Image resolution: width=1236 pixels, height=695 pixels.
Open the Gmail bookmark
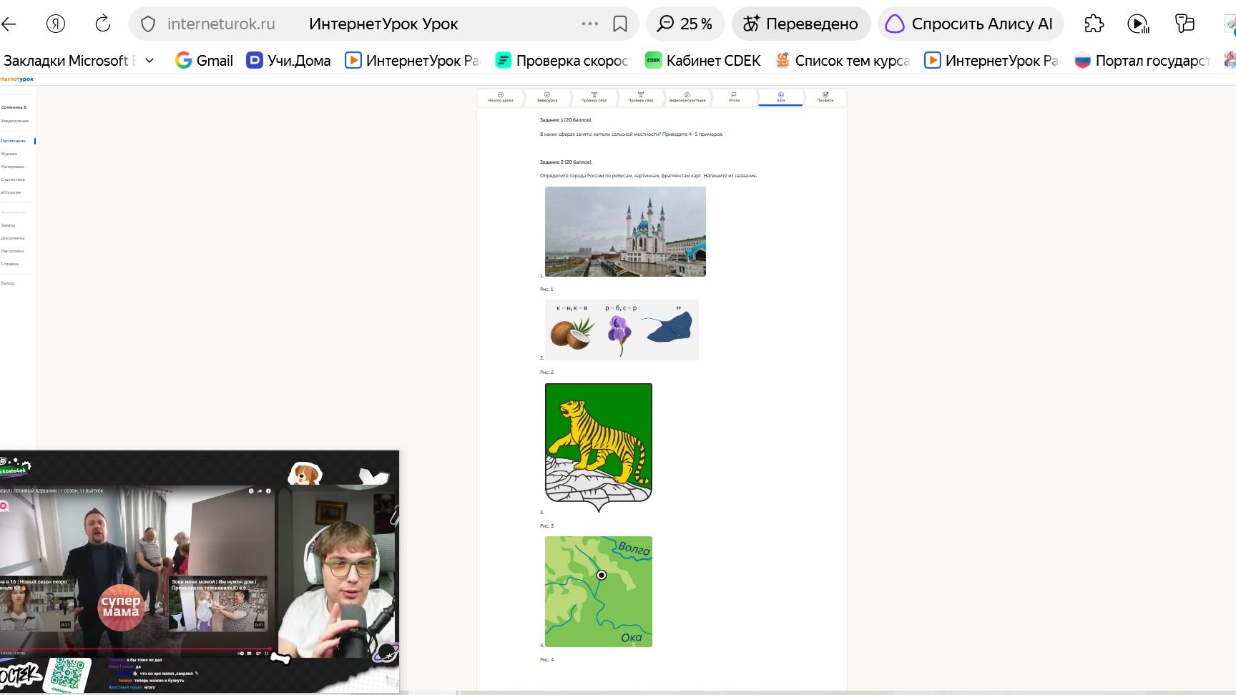click(x=205, y=61)
